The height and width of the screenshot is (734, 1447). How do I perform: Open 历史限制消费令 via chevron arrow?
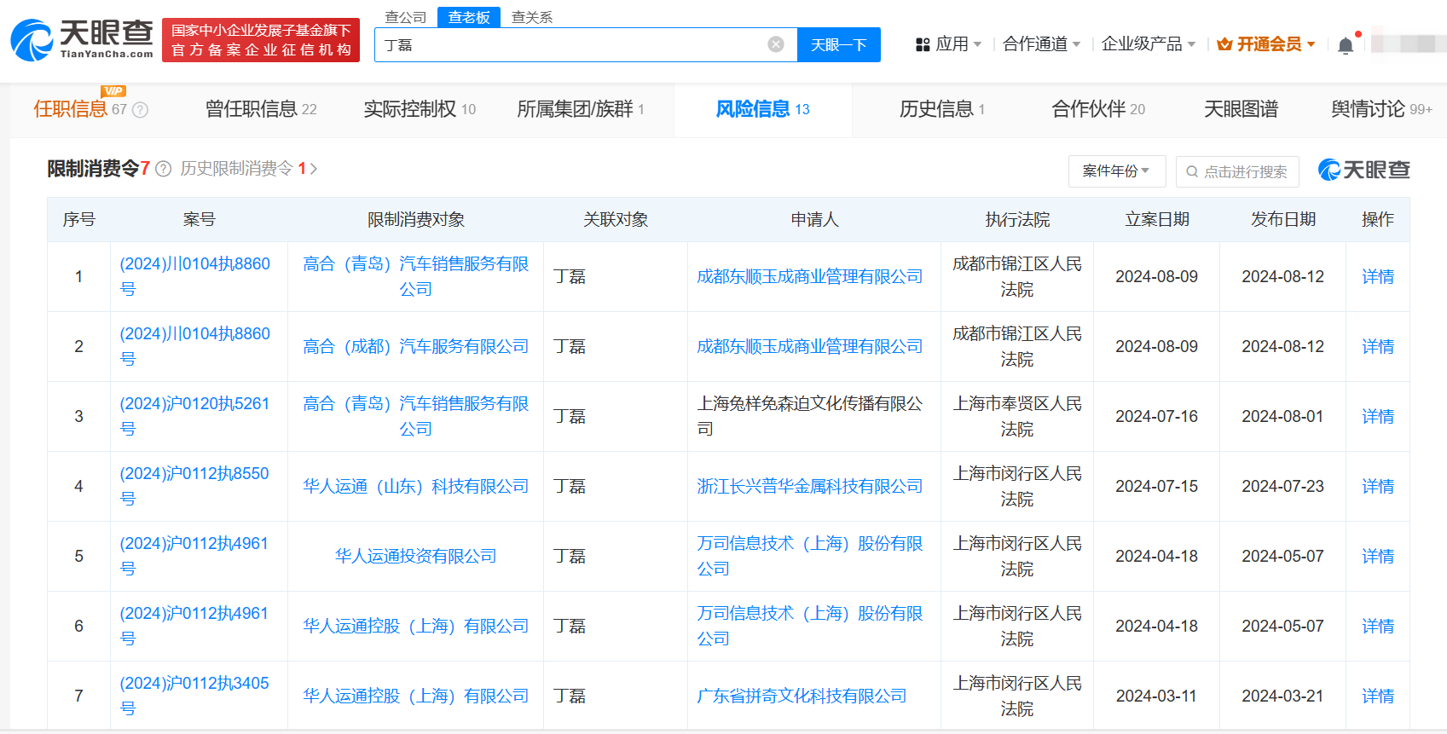pos(314,169)
